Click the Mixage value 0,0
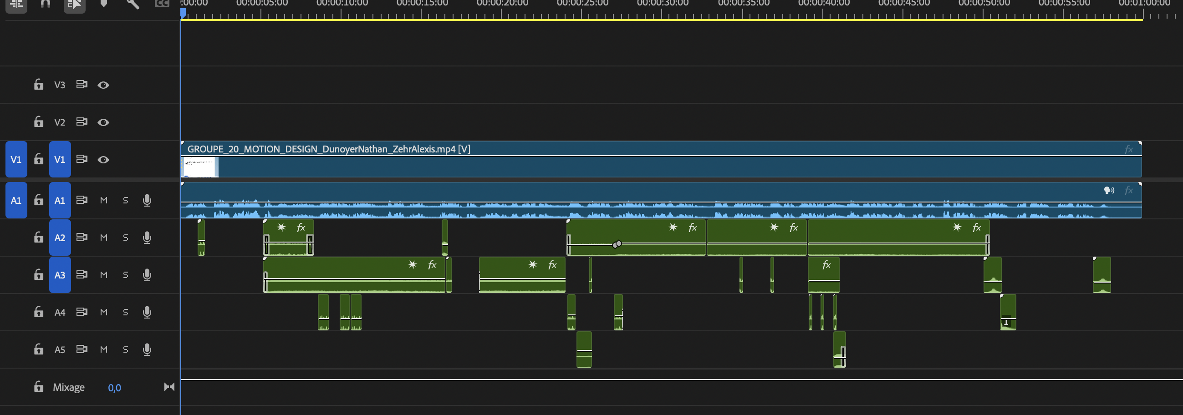1183x415 pixels. (114, 387)
